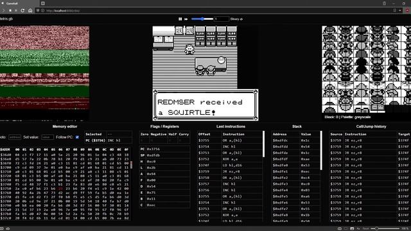Click the 'Memory editor' heading
The width and height of the screenshot is (411, 231).
(65, 126)
